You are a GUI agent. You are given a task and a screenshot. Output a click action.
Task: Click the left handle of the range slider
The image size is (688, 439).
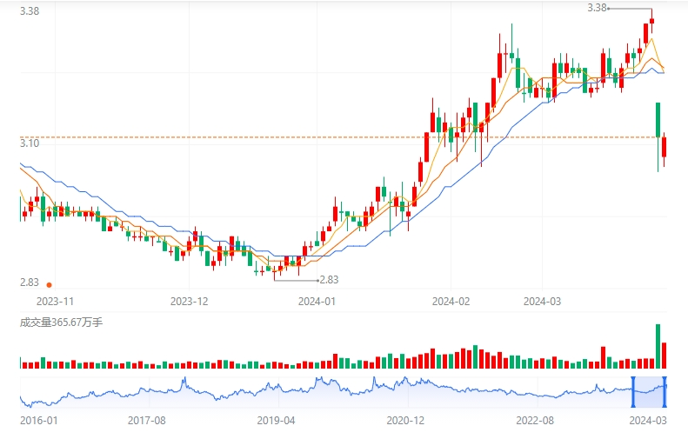[x=633, y=392]
